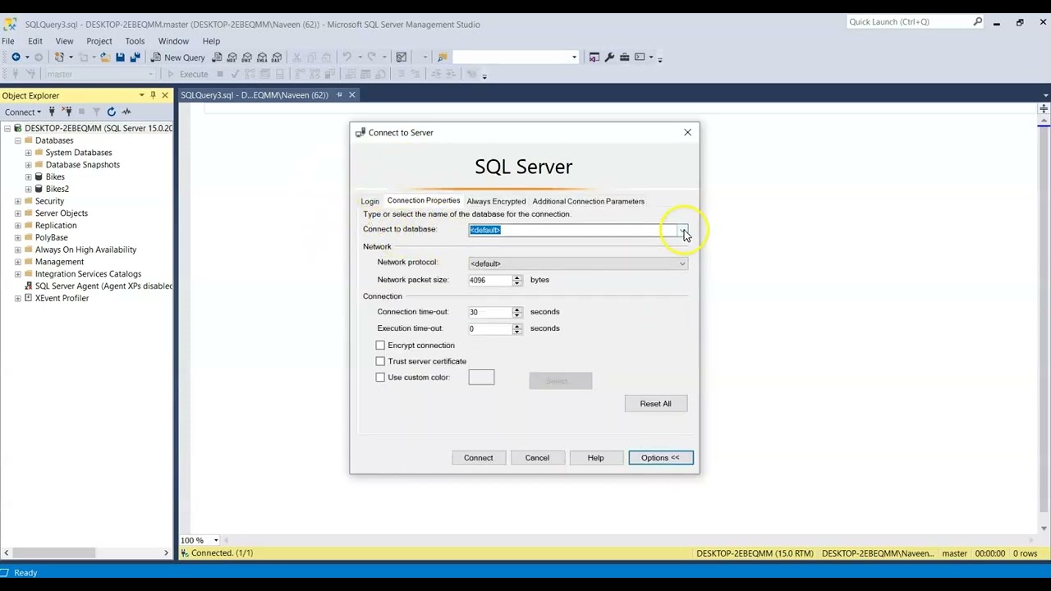Click the Quick Launch search magnifier
The image size is (1051, 591).
[x=977, y=22]
